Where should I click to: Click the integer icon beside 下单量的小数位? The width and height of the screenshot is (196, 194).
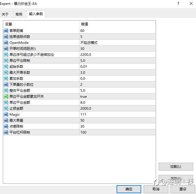tap(6, 85)
